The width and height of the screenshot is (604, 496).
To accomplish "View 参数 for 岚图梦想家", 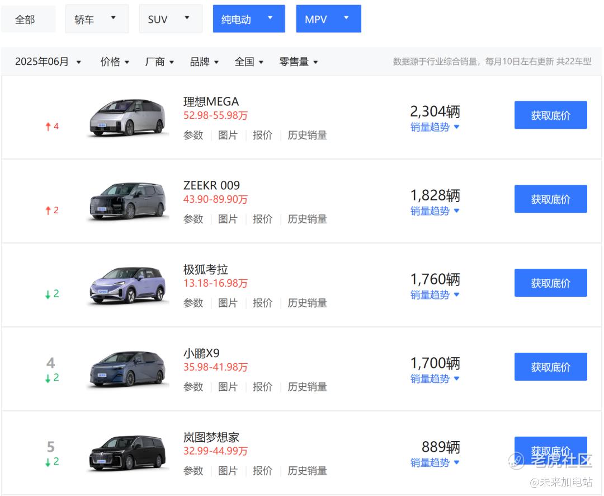I will point(193,471).
